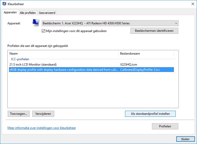Click the Sluiten button
This screenshot has width=197, height=144.
click(x=185, y=139)
